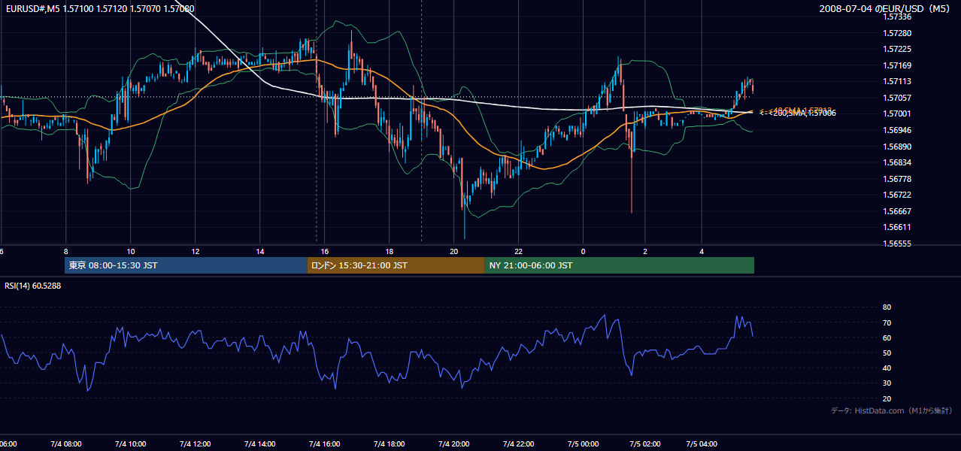
Task: Click RSI scale level 50
Action: pos(887,353)
